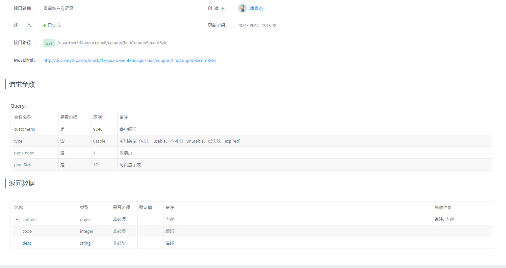Click the remark 当前页
Screen dimensions: 506x268
[126, 153]
